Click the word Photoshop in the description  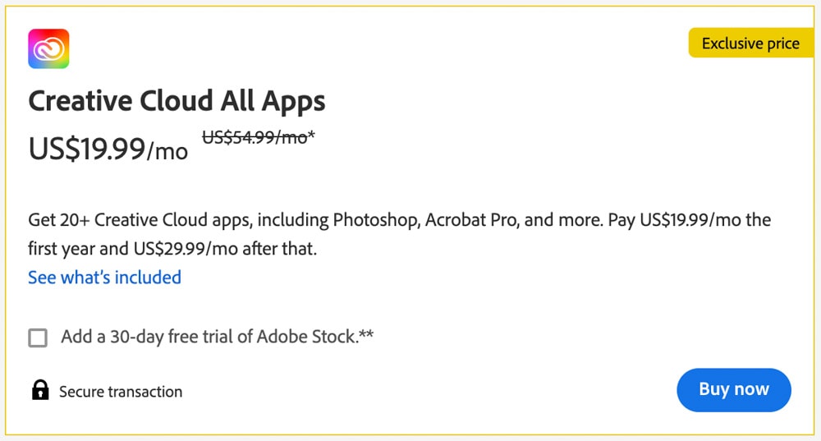coord(377,220)
